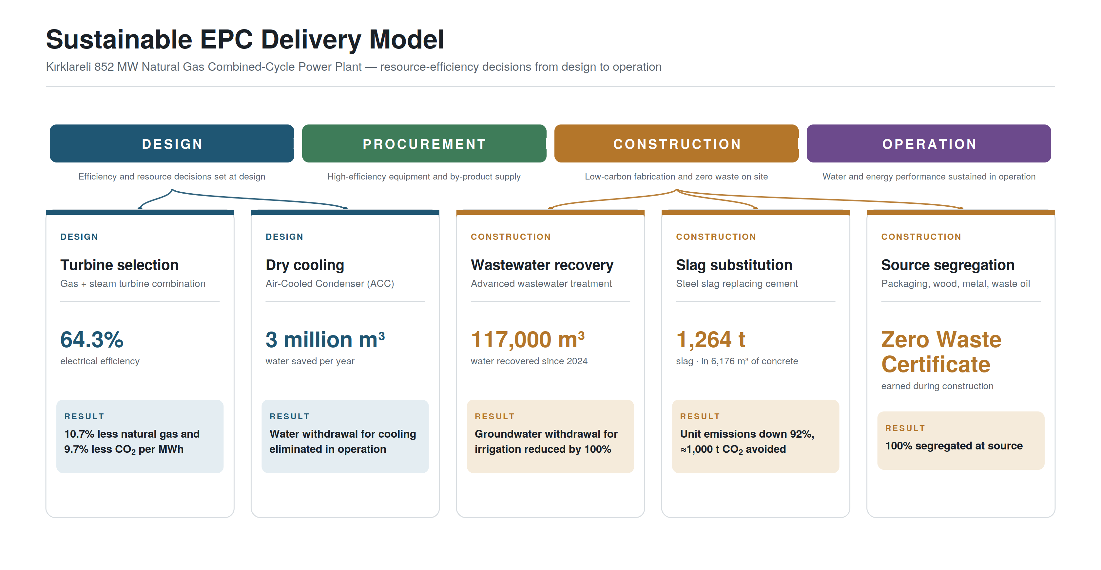Image resolution: width=1101 pixels, height=570 pixels.
Task: Click 'water recovered since 2024' caption
Action: [529, 361]
